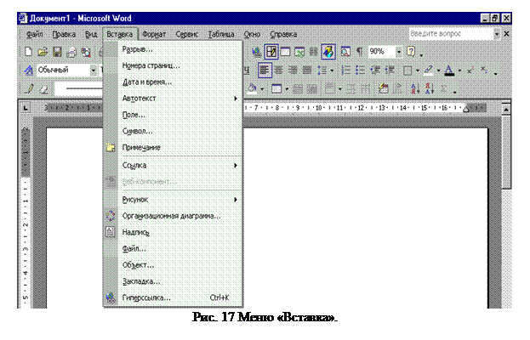Click the Введите вопрос help input field
The height and width of the screenshot is (340, 530).
tap(451, 34)
